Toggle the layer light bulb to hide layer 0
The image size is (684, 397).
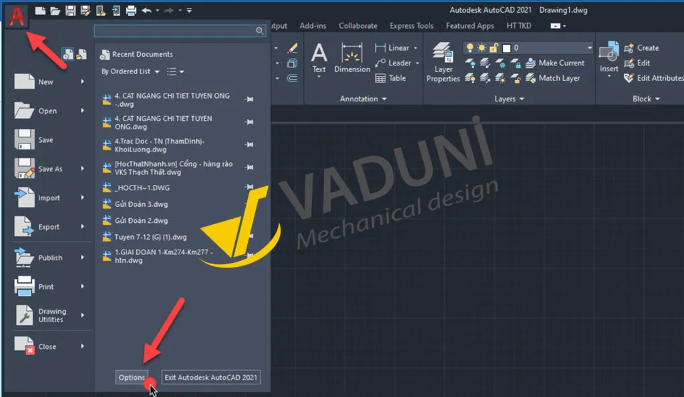470,47
